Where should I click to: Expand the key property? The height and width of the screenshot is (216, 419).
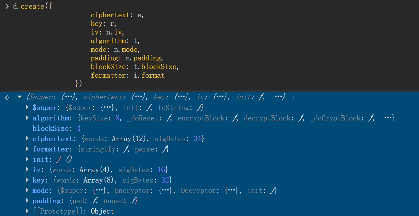coord(27,180)
